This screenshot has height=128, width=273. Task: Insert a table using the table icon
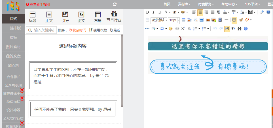pyautogui.click(x=183, y=20)
